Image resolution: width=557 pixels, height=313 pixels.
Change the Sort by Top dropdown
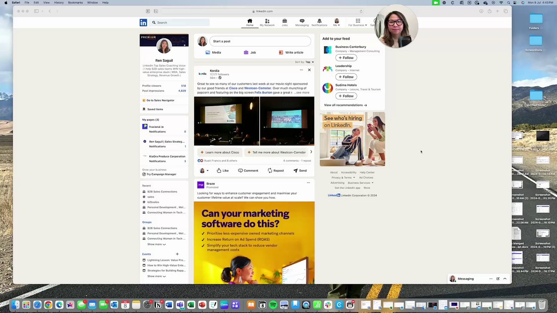[x=309, y=62]
